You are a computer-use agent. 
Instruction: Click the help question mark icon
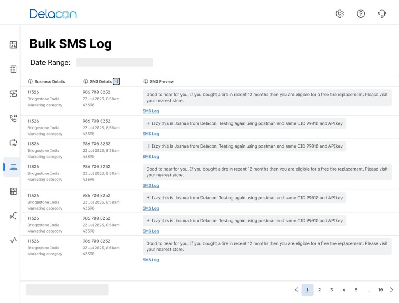[361, 14]
